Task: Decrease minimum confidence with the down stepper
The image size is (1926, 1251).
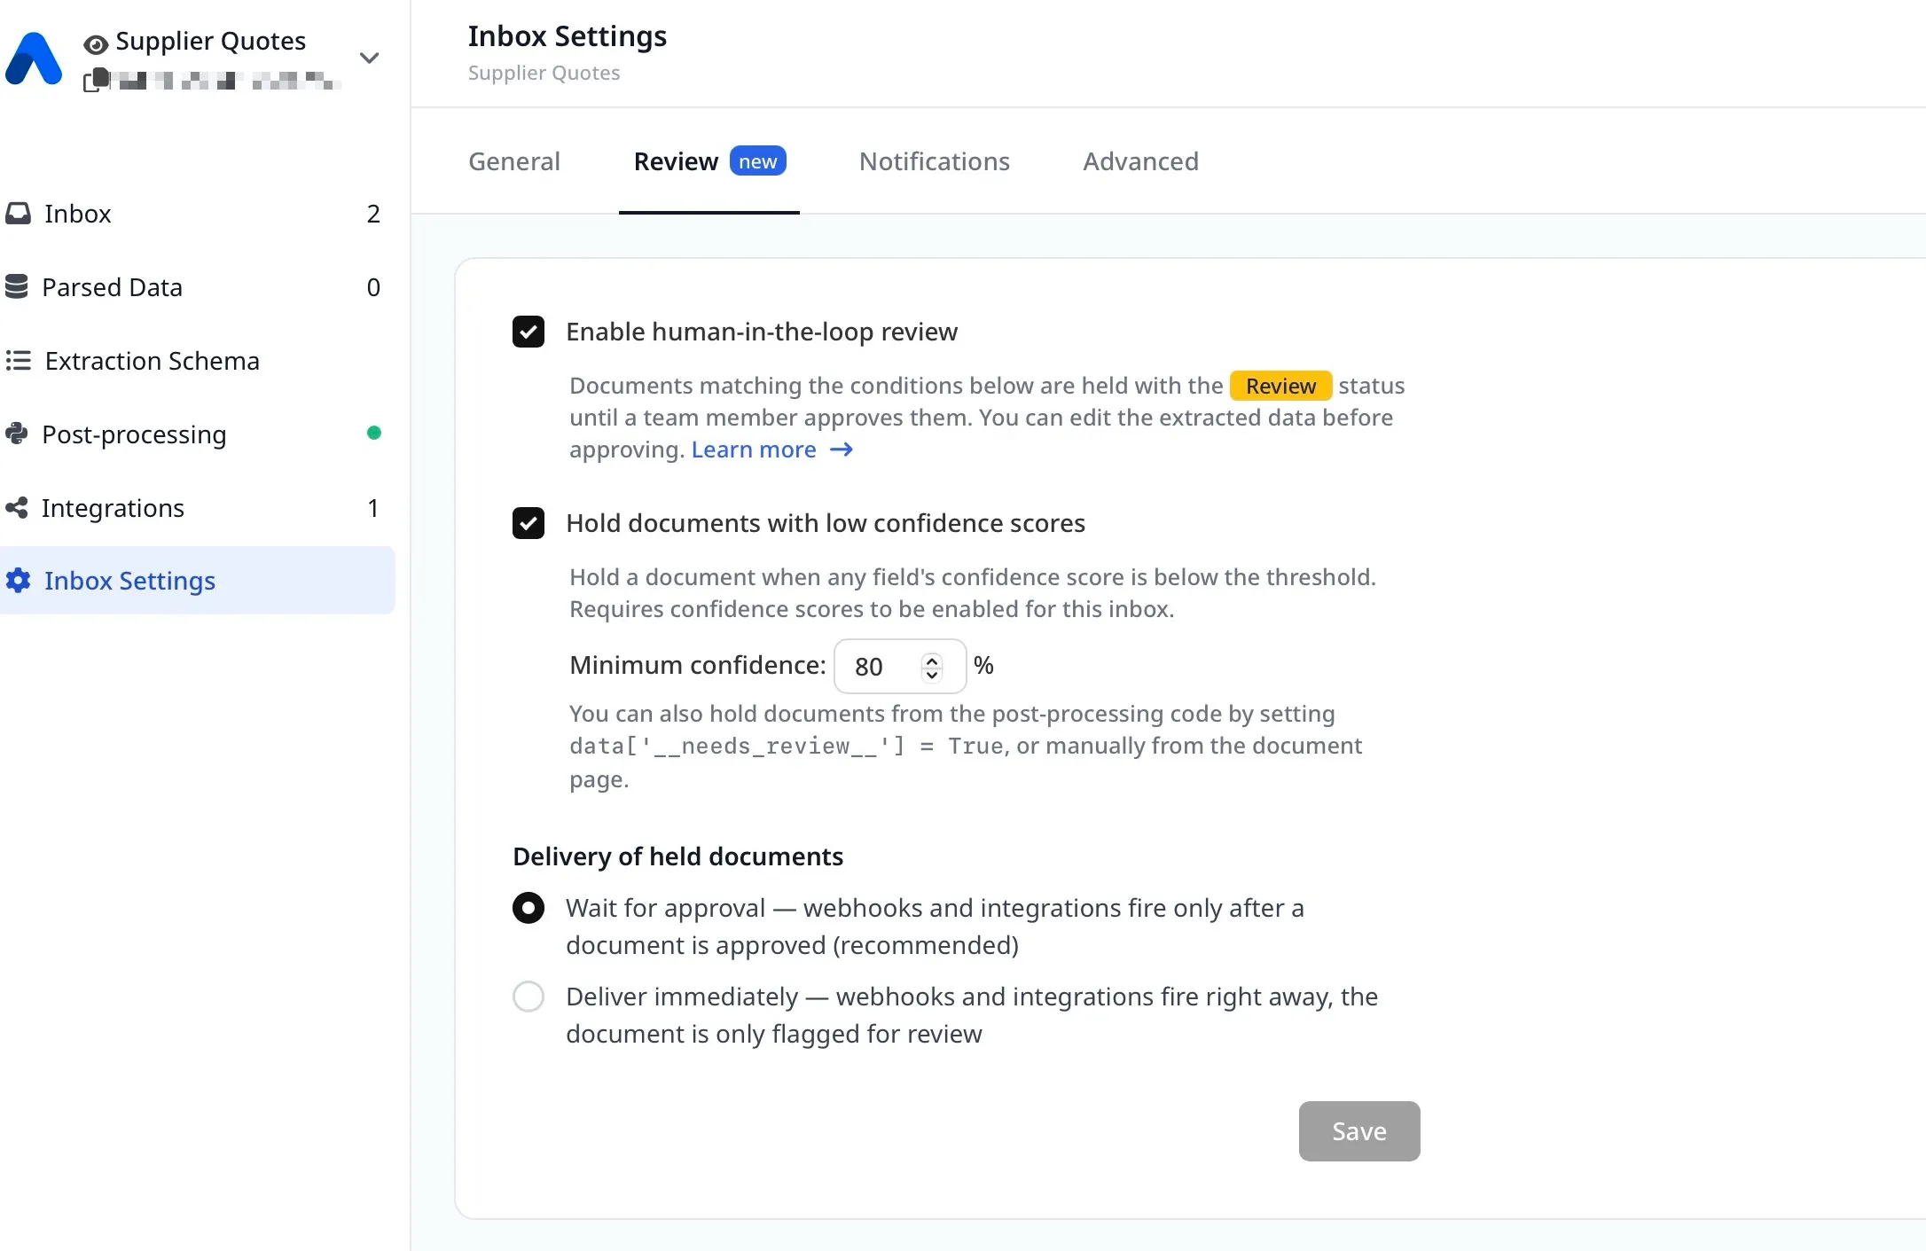Action: (932, 675)
